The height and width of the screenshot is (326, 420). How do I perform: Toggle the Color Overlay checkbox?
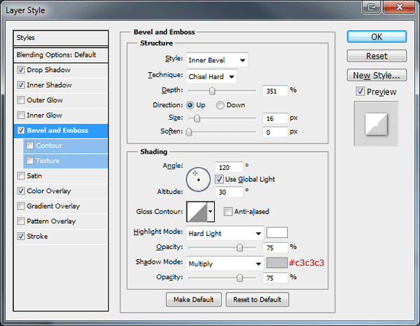pyautogui.click(x=20, y=191)
